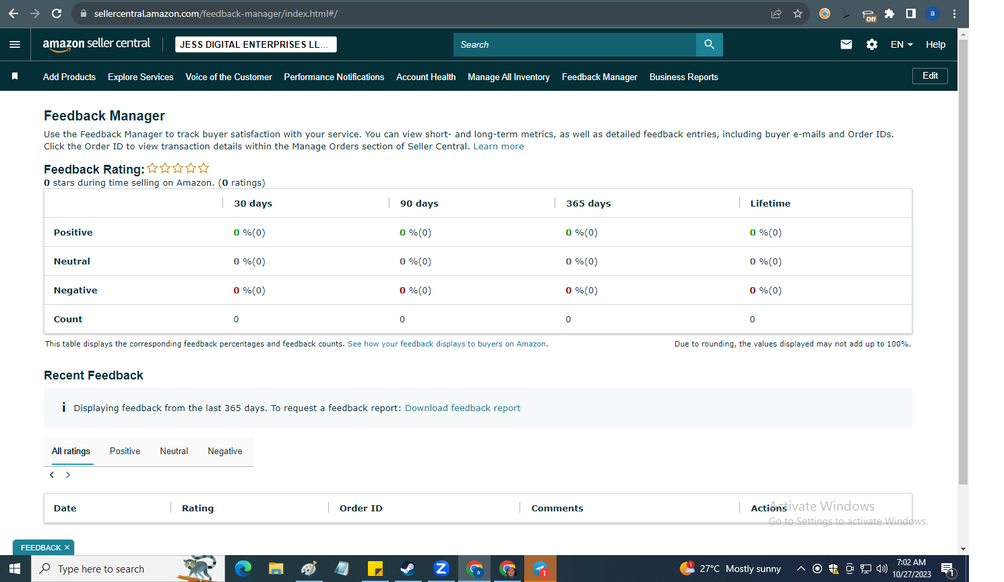The height and width of the screenshot is (582, 1004).
Task: Toggle the browser side panel icon
Action: click(x=911, y=13)
